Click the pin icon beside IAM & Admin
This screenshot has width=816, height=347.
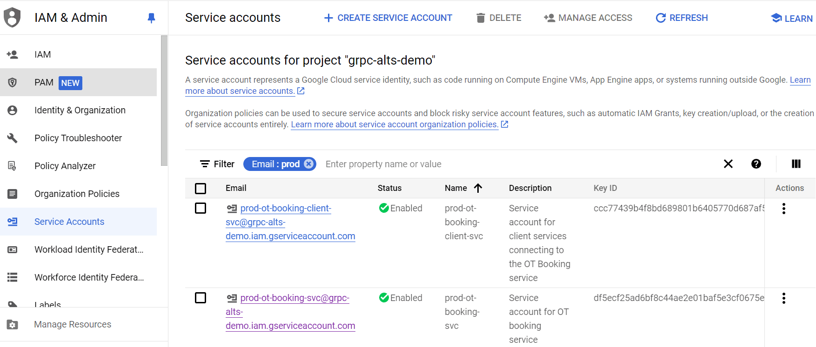[x=151, y=18]
